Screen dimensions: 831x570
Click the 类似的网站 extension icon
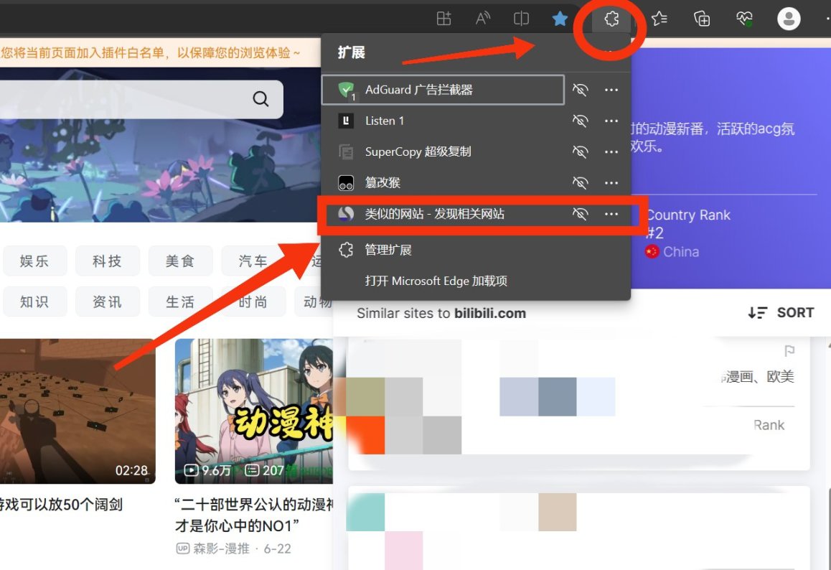pyautogui.click(x=346, y=214)
